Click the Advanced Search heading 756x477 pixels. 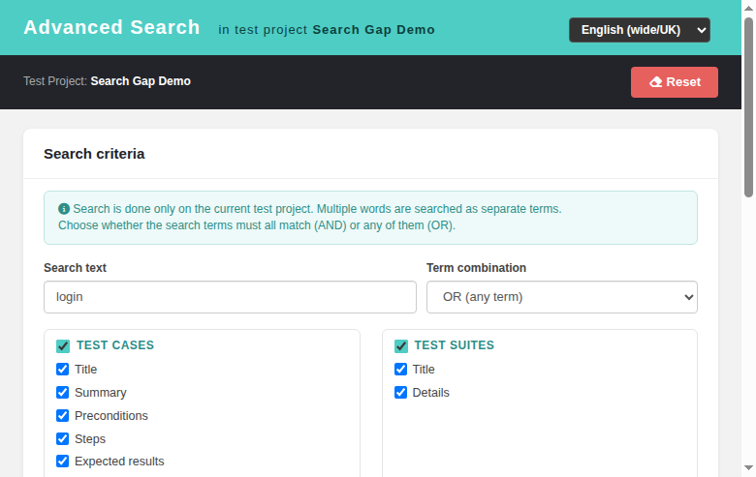(x=111, y=27)
